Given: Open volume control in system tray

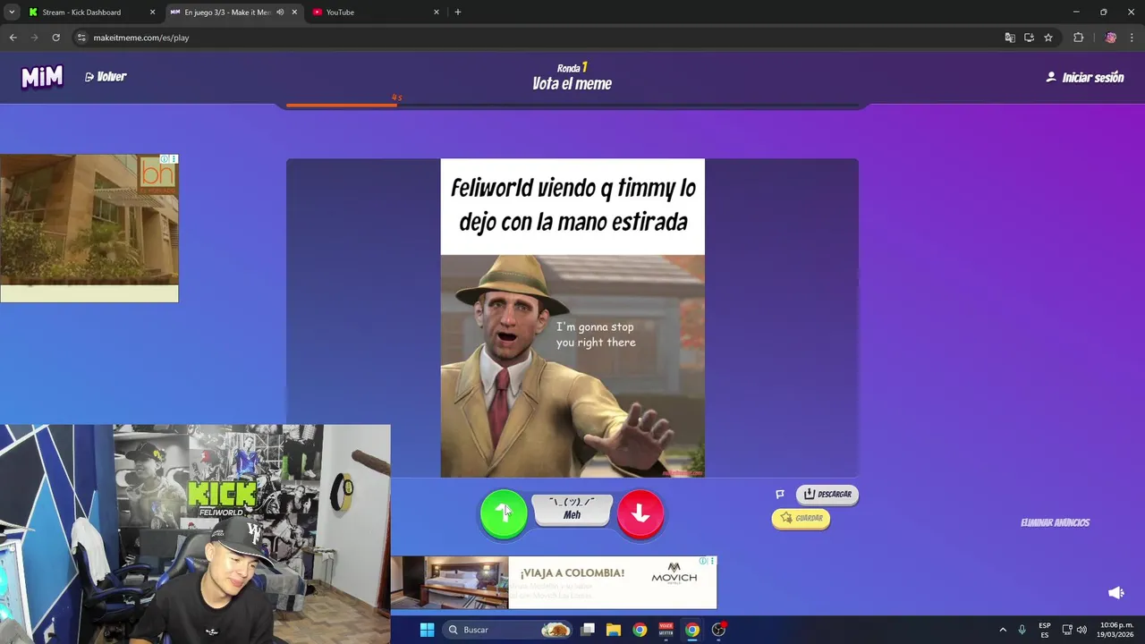Looking at the screenshot, I should (1081, 630).
